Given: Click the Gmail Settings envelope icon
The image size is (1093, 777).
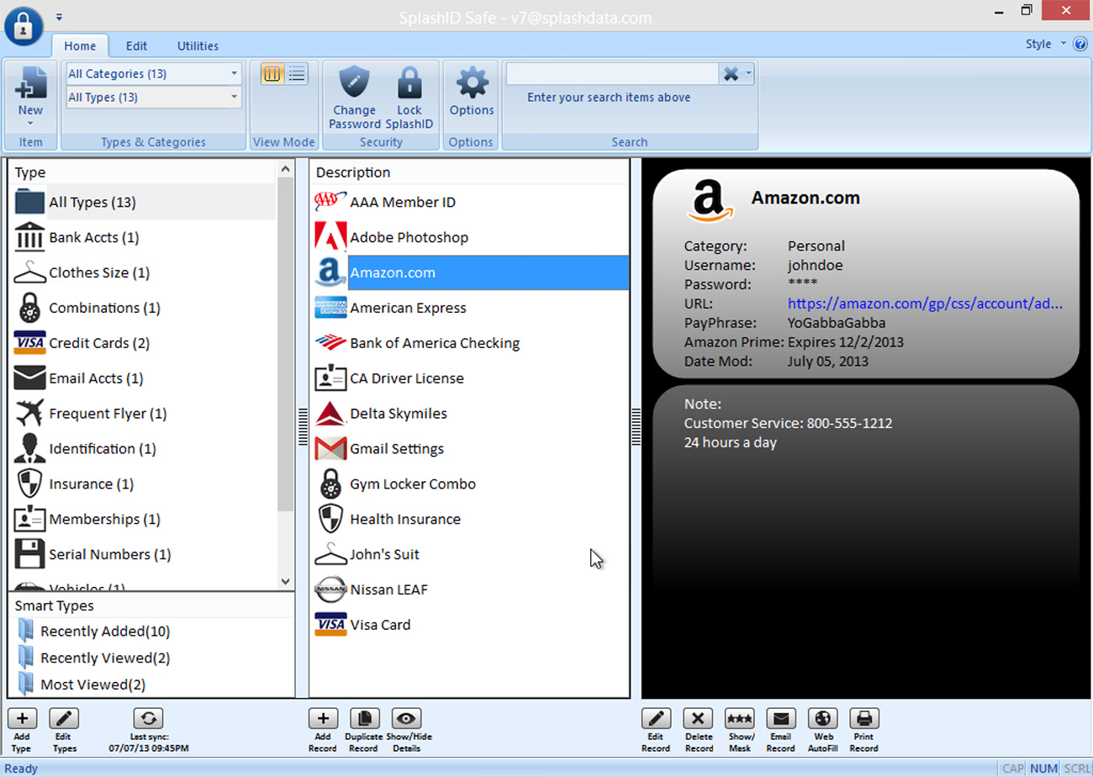Looking at the screenshot, I should 330,449.
